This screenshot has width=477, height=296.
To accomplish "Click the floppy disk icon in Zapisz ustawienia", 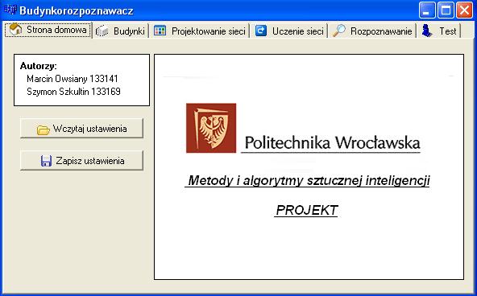I will (x=46, y=161).
